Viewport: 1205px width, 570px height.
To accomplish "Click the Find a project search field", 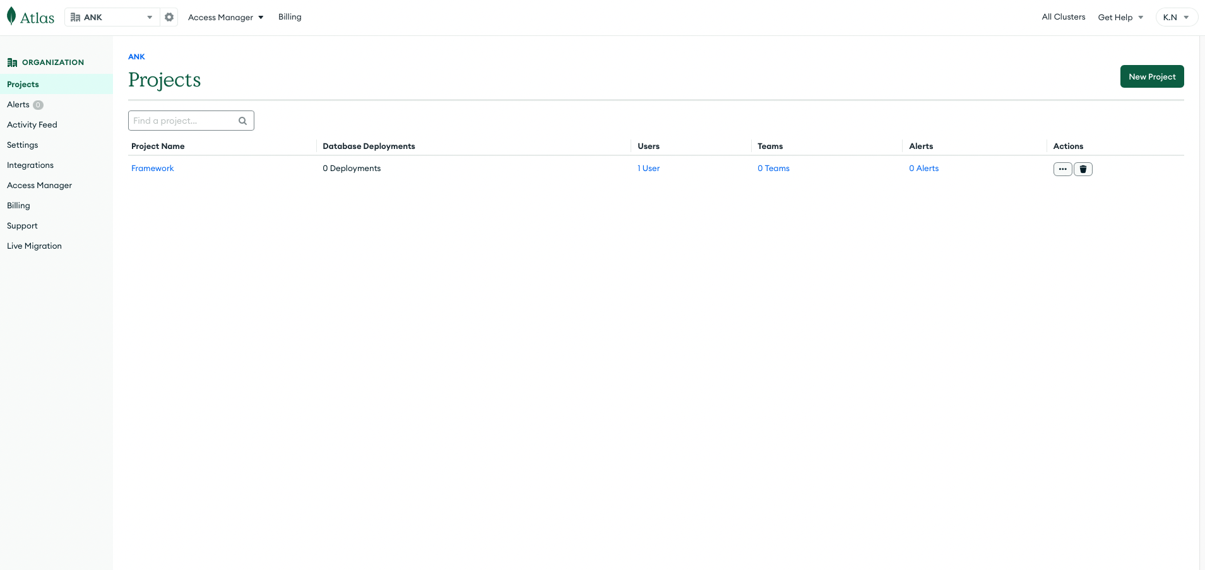I will tap(183, 120).
